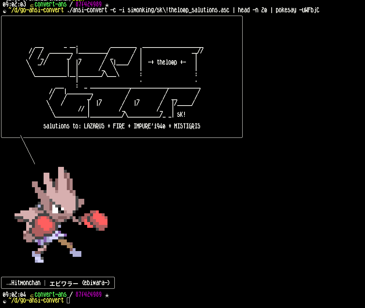Screen dimensions: 365x308
Task: Click the head command in the pipeline
Action: 244,10
